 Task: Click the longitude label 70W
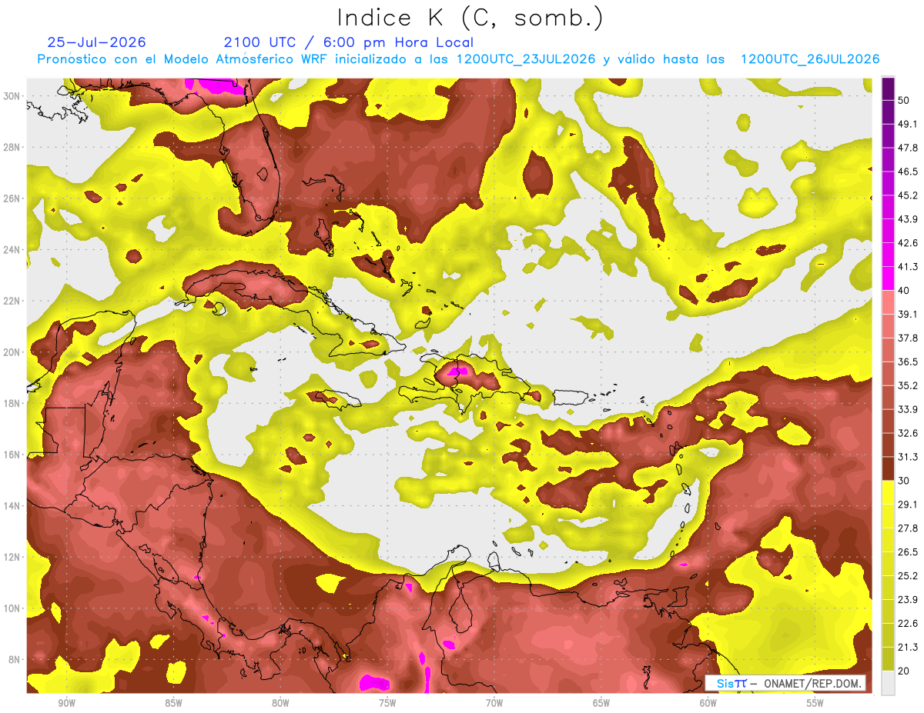coord(494,704)
